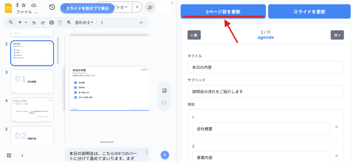This screenshot has height=163, width=351.
Task: Collapse the toolbar with the up chevron
Action: coord(141,23)
